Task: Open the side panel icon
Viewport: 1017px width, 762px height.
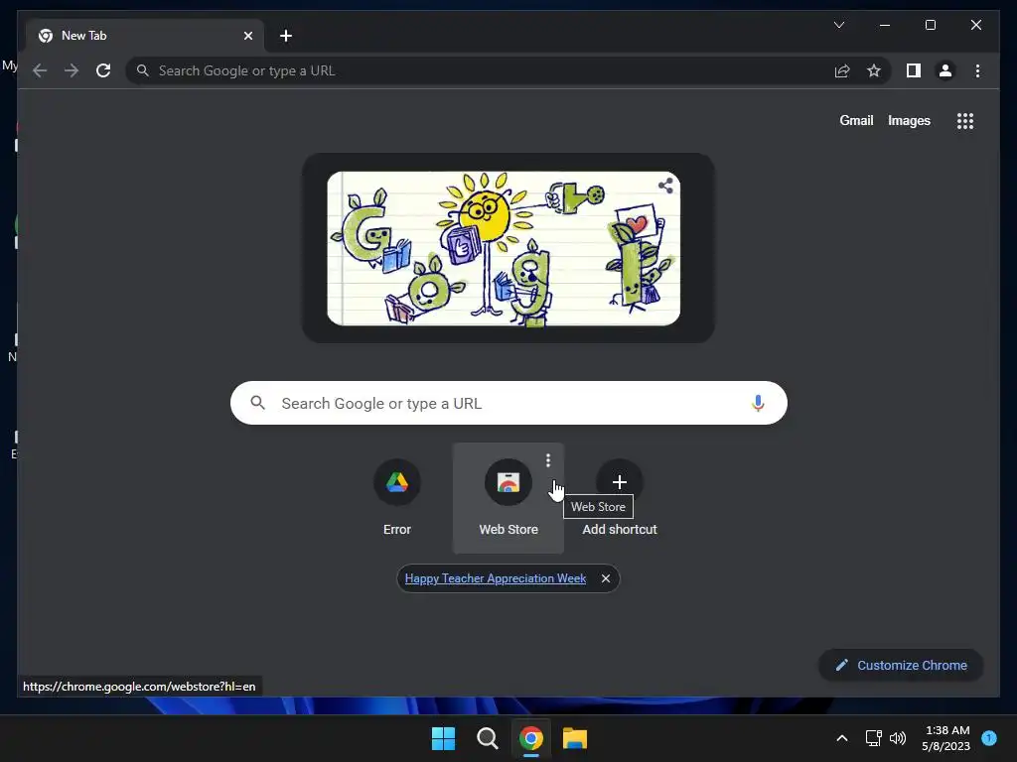Action: point(914,70)
